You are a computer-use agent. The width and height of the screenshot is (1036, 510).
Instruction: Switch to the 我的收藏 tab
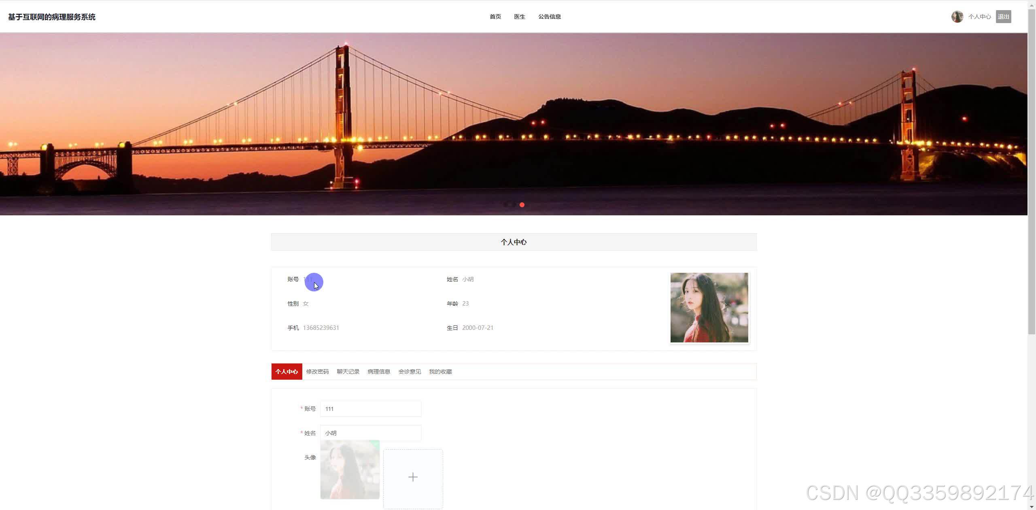[440, 372]
